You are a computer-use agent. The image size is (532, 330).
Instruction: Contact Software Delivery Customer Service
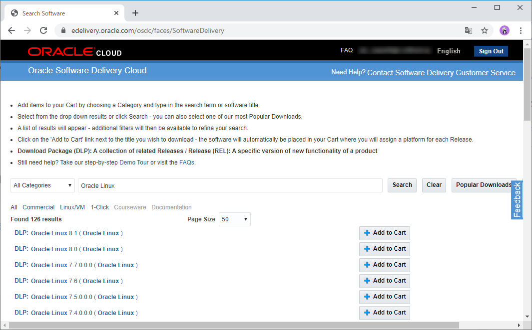pos(441,72)
